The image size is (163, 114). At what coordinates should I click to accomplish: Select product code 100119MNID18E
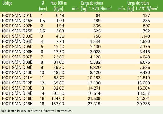[x=17, y=104]
